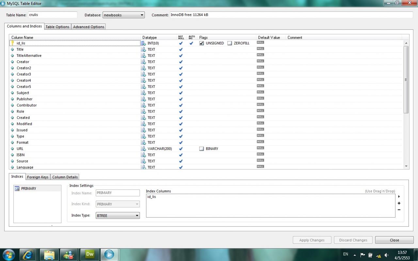418x261 pixels.
Task: Click the Index Name field
Action: coord(118,193)
